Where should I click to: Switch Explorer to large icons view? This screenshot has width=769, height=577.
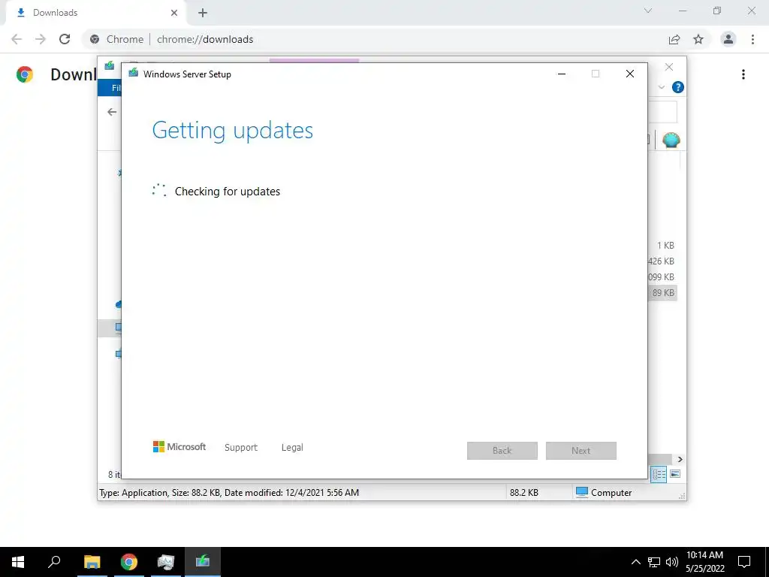675,474
